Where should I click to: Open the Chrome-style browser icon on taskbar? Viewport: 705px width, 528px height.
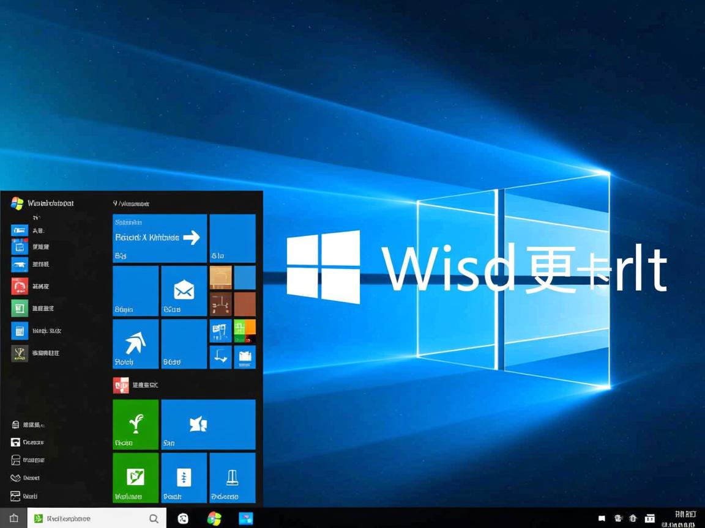point(214,518)
